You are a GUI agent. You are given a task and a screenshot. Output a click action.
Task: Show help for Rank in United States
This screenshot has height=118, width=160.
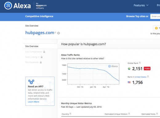point(148,77)
